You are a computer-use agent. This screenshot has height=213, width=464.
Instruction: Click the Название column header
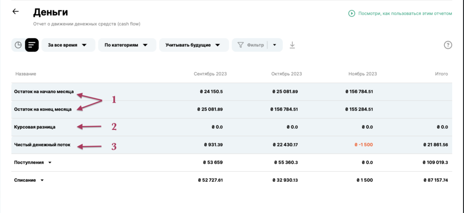pyautogui.click(x=26, y=74)
